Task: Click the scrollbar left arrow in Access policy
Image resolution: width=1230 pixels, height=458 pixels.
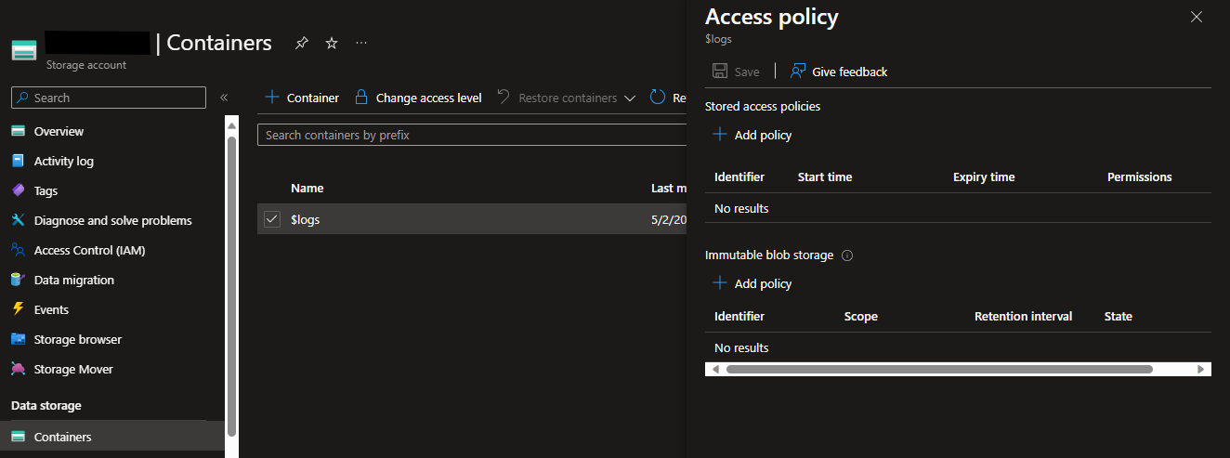Action: [714, 369]
